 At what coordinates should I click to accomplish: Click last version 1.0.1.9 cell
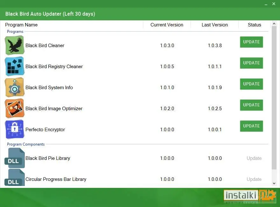(215, 87)
